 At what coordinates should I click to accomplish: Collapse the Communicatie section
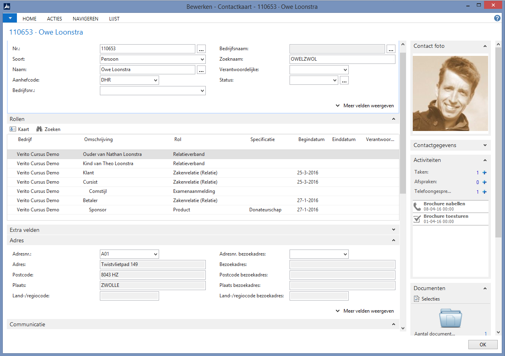[x=393, y=324]
